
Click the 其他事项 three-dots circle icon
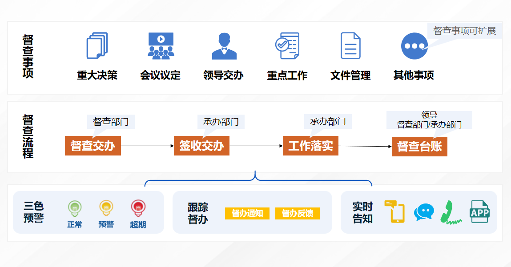pyautogui.click(x=414, y=46)
